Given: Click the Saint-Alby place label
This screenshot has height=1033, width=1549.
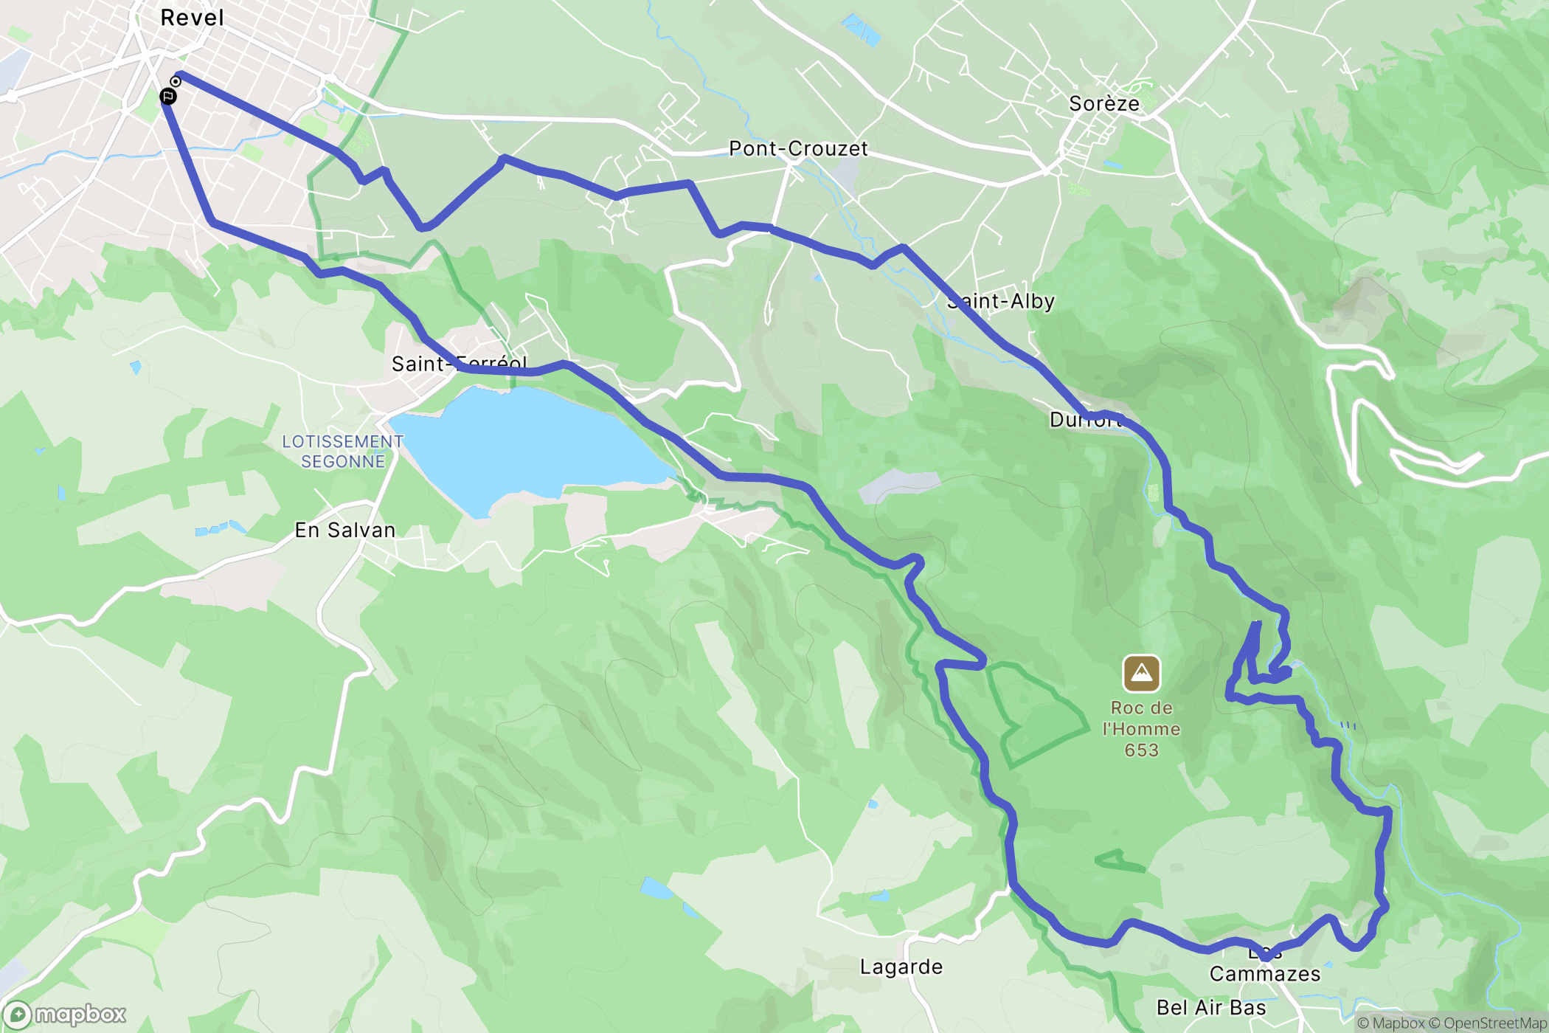Looking at the screenshot, I should [1001, 301].
